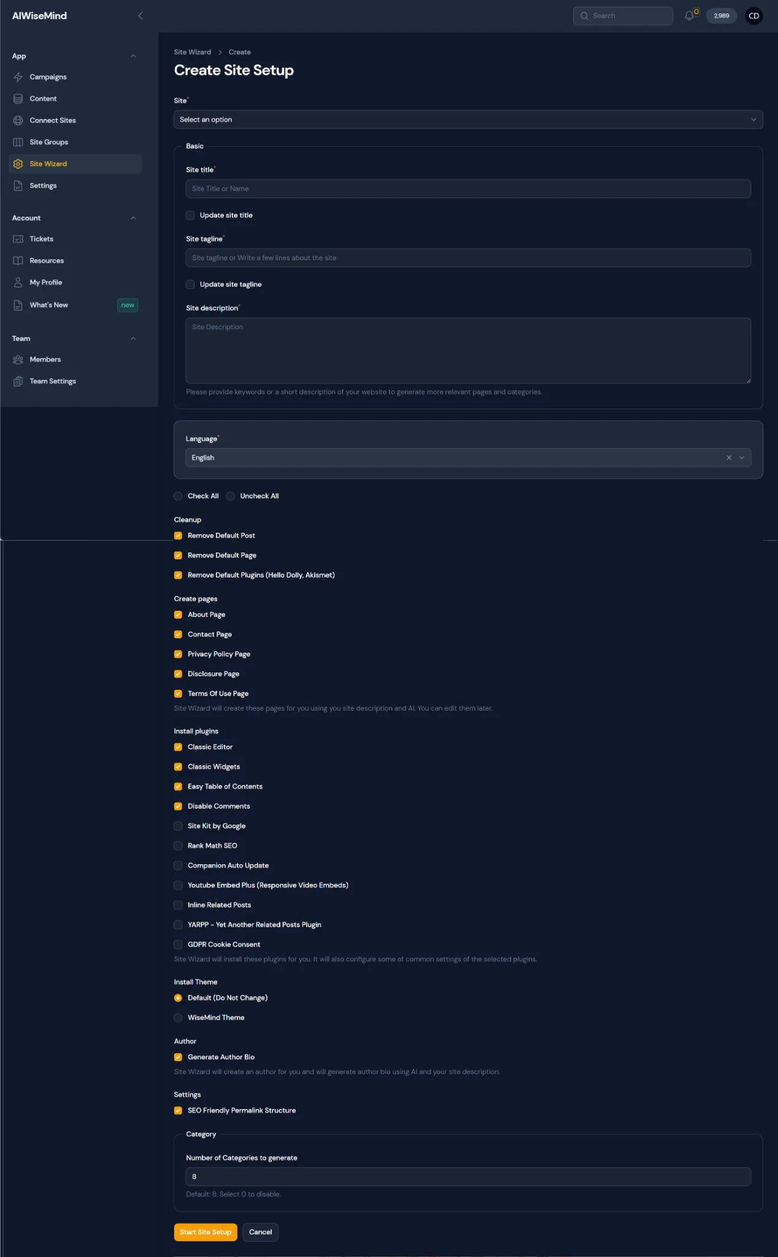Open the Site select dropdown
This screenshot has height=1257, width=778.
(468, 120)
